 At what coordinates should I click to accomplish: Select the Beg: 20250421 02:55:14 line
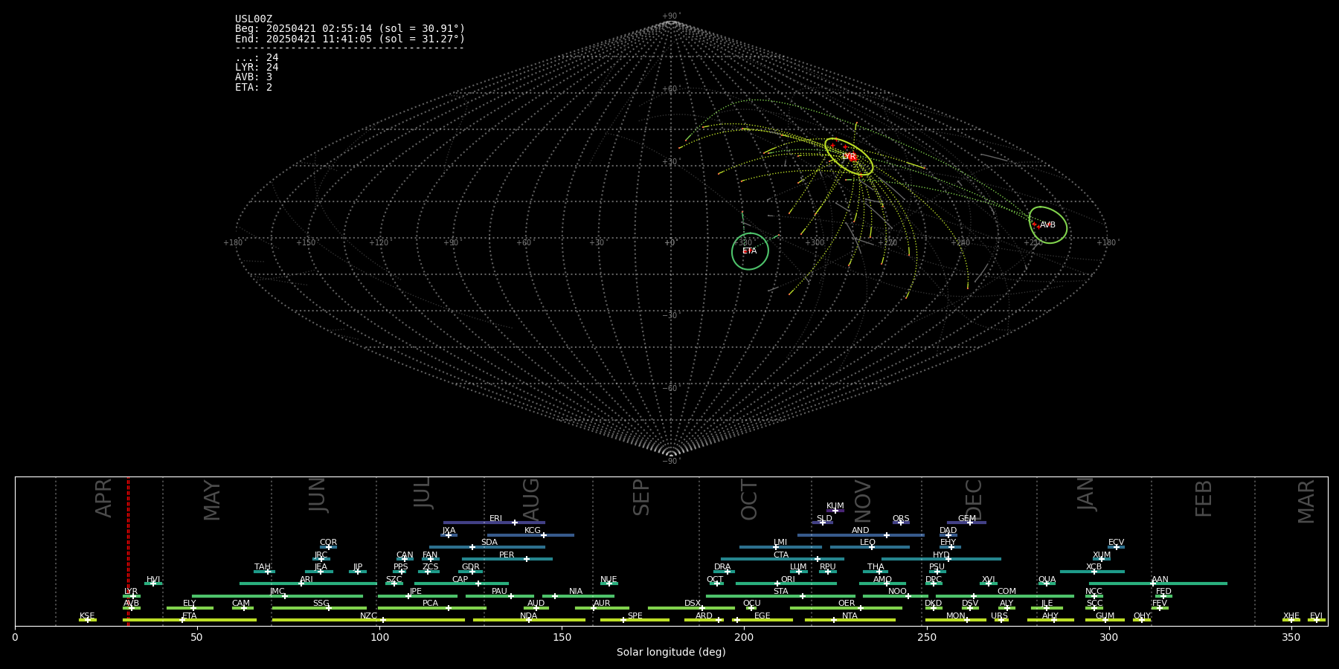tap(350, 29)
